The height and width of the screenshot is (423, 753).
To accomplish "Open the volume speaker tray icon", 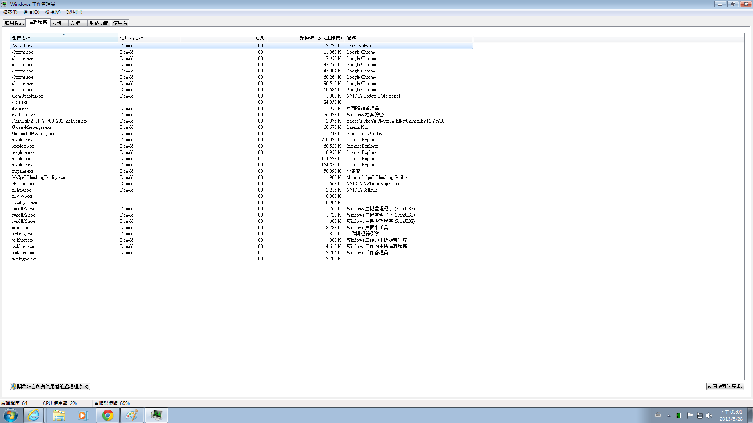I will (709, 416).
